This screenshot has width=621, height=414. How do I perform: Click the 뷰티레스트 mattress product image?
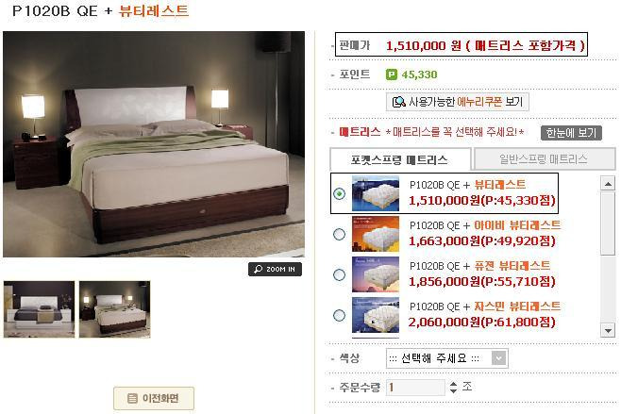[376, 193]
